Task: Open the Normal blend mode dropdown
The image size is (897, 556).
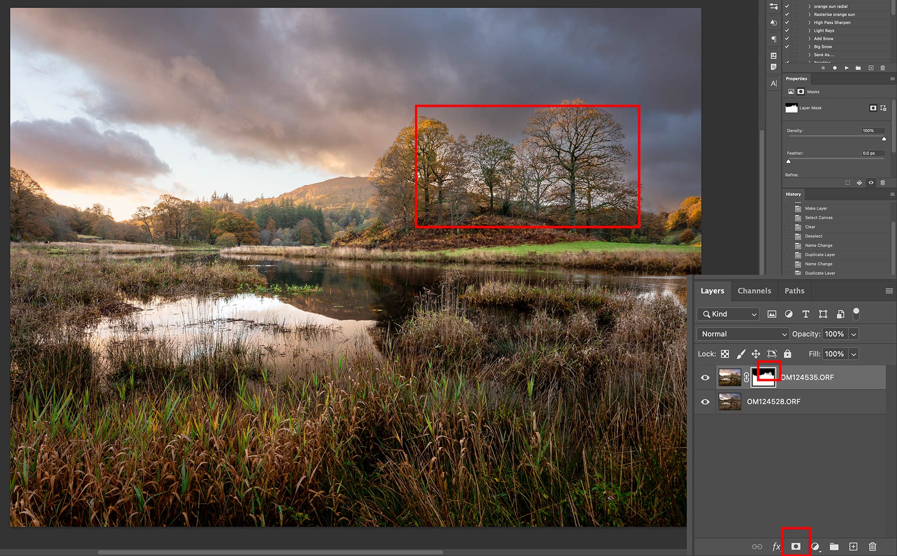Action: point(743,334)
